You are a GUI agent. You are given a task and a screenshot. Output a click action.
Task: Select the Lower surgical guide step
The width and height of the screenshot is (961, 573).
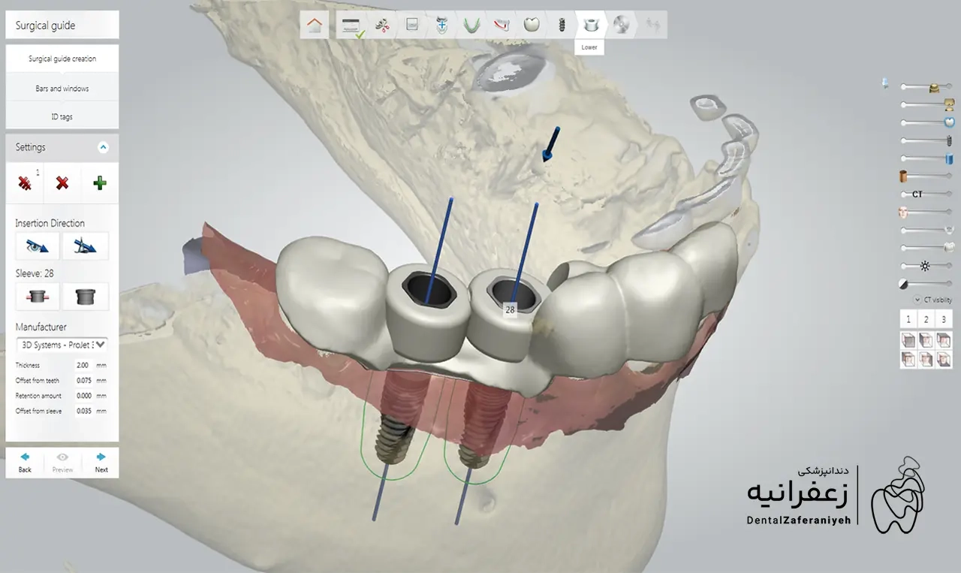point(590,25)
